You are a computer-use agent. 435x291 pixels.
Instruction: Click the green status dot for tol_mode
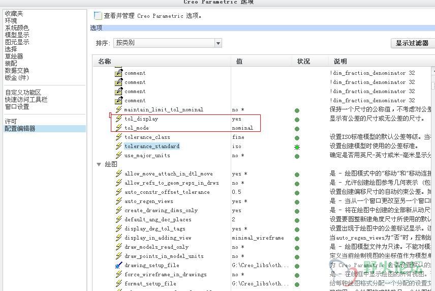(x=297, y=129)
